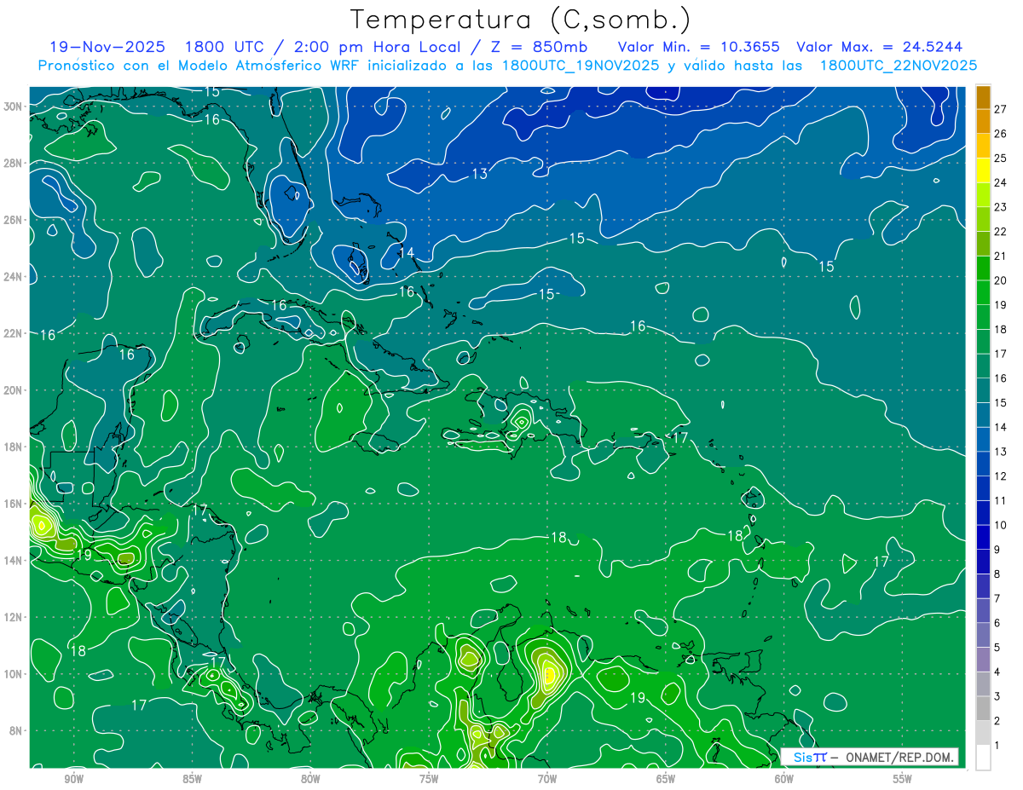Click the "20N" latitude axis label

click(x=13, y=390)
